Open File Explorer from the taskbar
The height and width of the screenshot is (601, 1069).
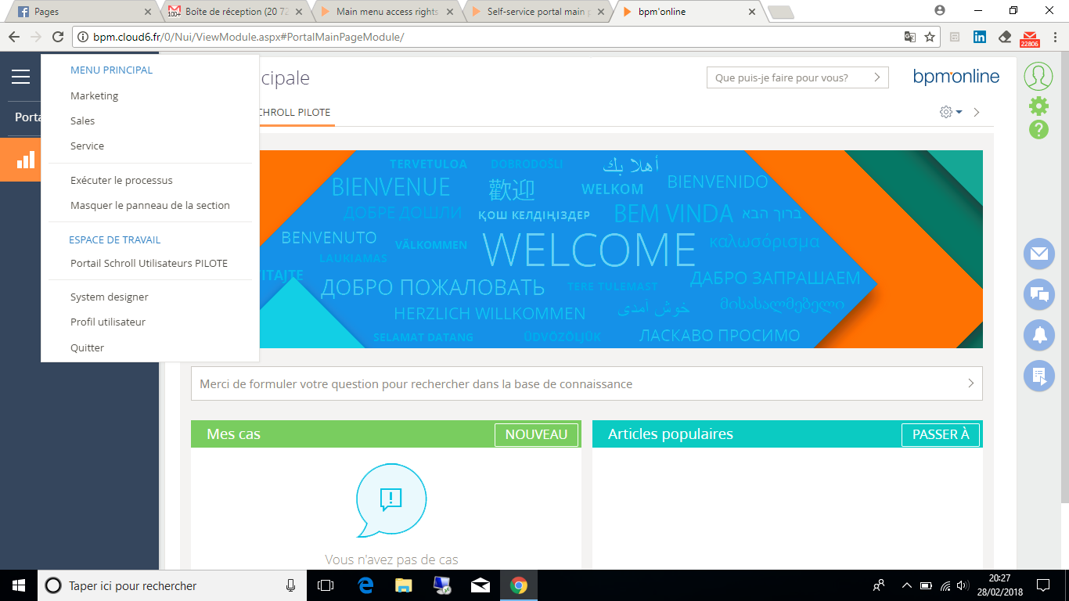click(x=404, y=585)
